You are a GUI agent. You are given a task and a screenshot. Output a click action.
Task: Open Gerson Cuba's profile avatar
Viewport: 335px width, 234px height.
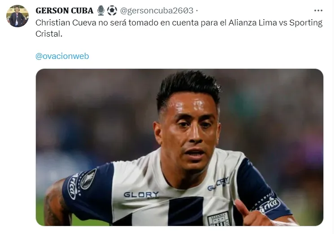pos(17,16)
